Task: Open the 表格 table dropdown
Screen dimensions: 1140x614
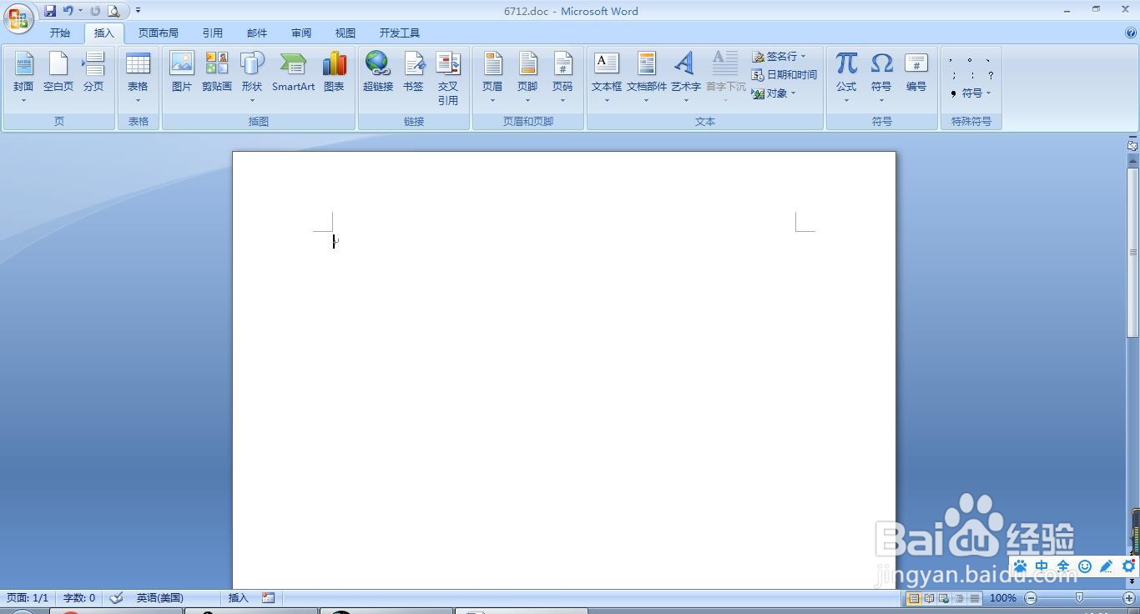Action: (x=138, y=78)
